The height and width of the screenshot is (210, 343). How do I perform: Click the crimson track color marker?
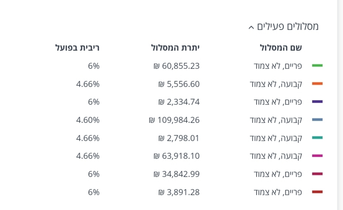coord(317,174)
